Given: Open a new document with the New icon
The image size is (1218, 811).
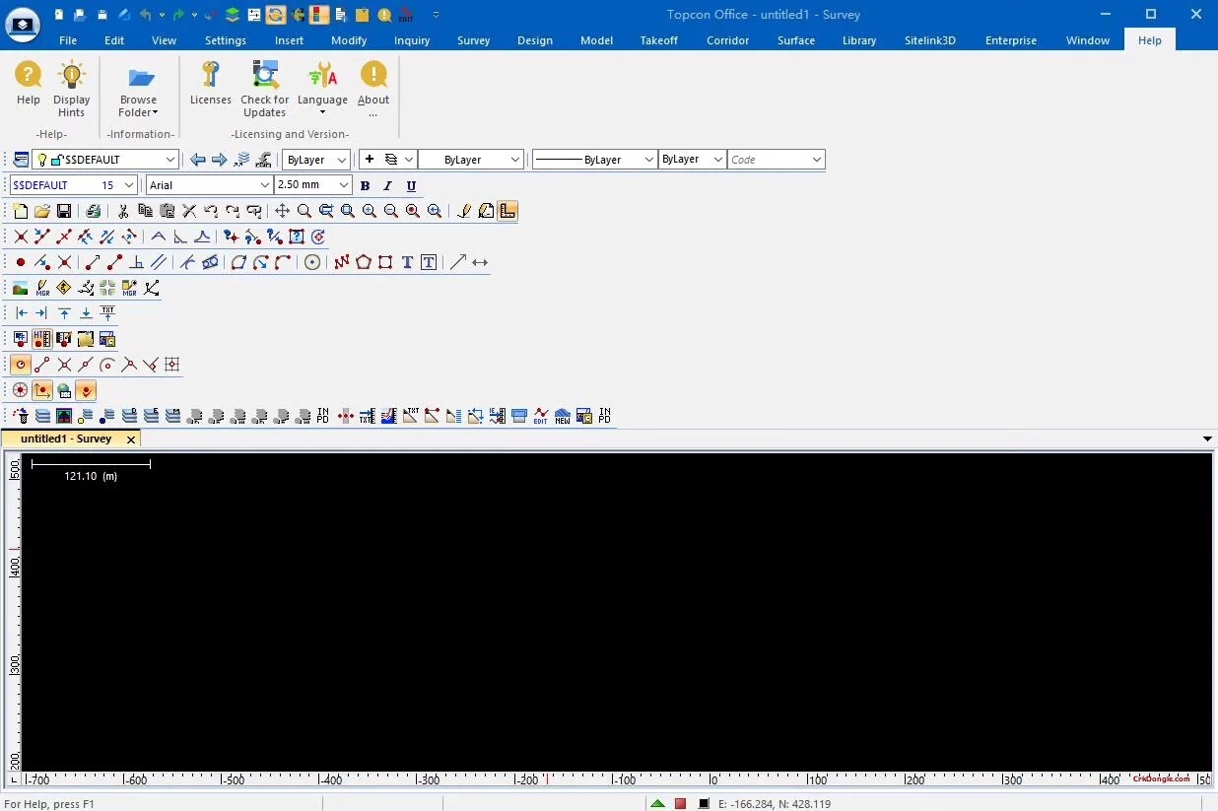Looking at the screenshot, I should (x=20, y=210).
